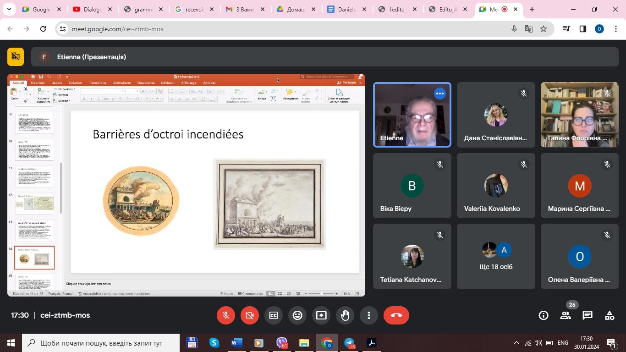The height and width of the screenshot is (352, 626).
Task: Open the activities shapes icon
Action: [610, 315]
